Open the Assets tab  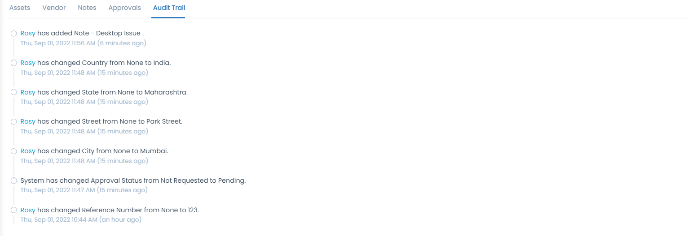tap(20, 8)
